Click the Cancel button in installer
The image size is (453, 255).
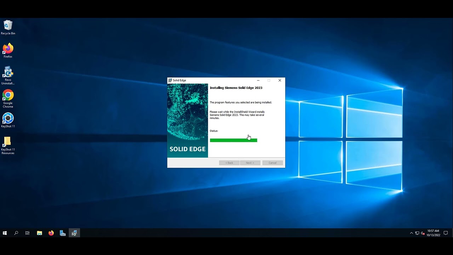click(x=273, y=163)
